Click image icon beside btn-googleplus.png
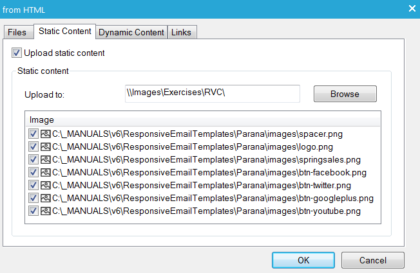 coord(46,198)
